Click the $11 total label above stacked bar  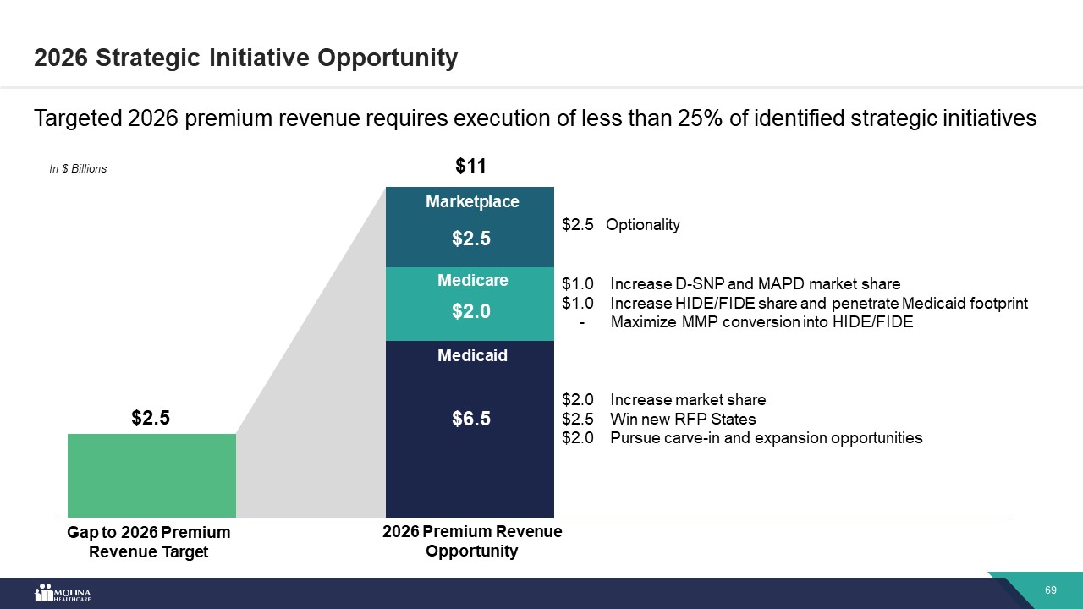470,166
